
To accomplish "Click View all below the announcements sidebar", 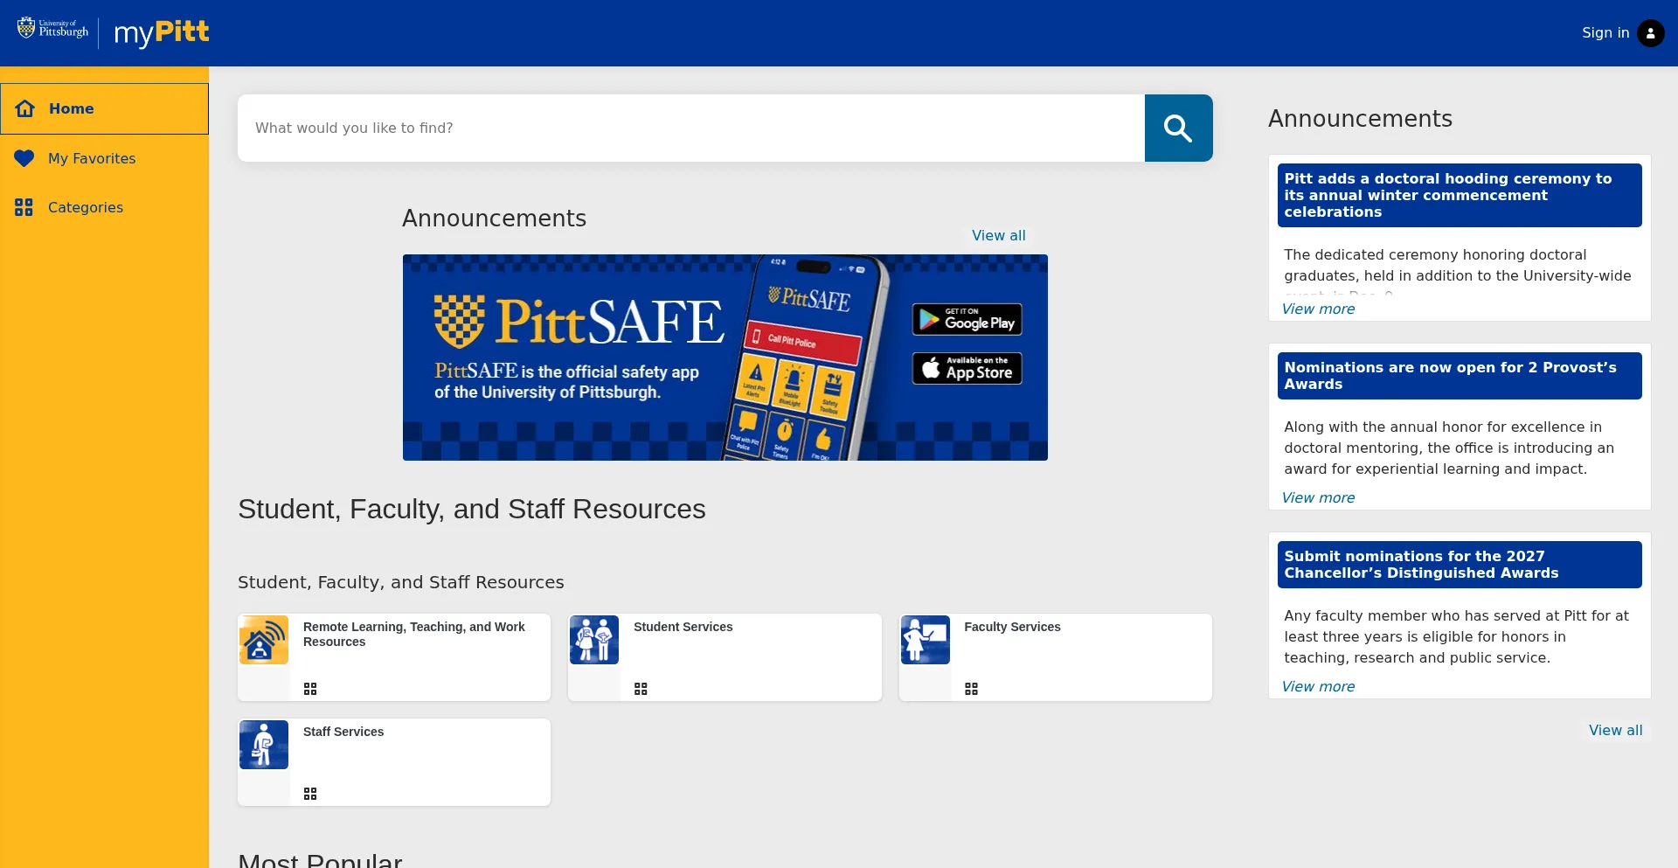I will click(x=1615, y=730).
